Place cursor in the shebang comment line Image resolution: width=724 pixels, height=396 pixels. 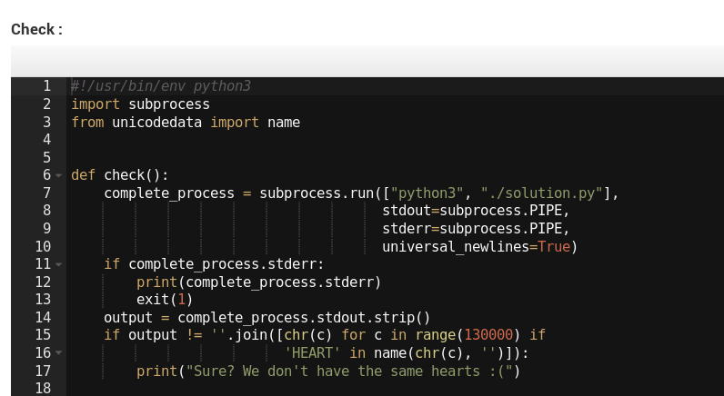160,86
